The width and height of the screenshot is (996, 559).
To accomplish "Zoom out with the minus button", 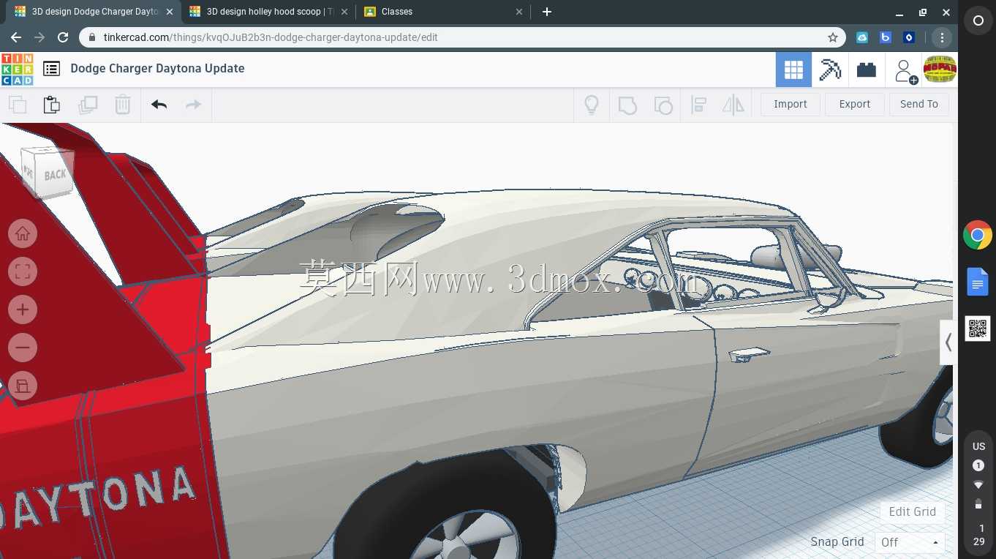I will click(23, 348).
